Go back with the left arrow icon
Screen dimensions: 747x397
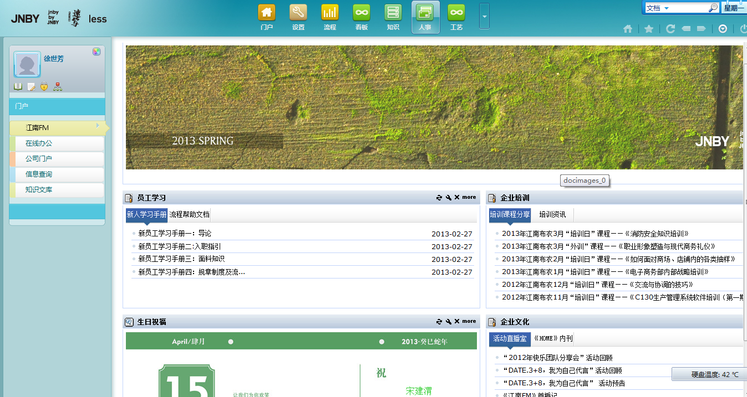click(x=686, y=29)
